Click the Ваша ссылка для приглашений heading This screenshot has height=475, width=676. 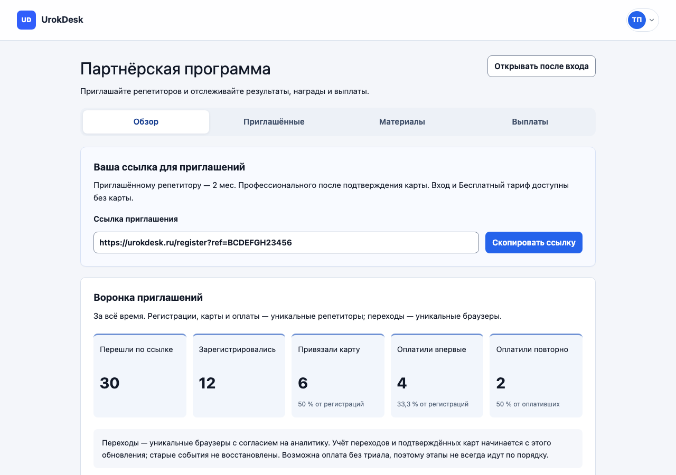click(169, 167)
